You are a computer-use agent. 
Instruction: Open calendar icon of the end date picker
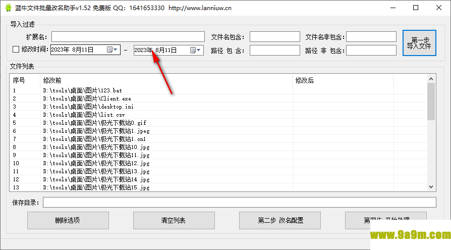[x=193, y=50]
